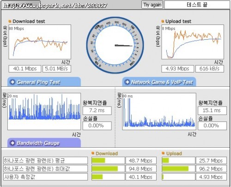Click the General Ping latency graph
The width and height of the screenshot is (231, 187).
pos(44,111)
